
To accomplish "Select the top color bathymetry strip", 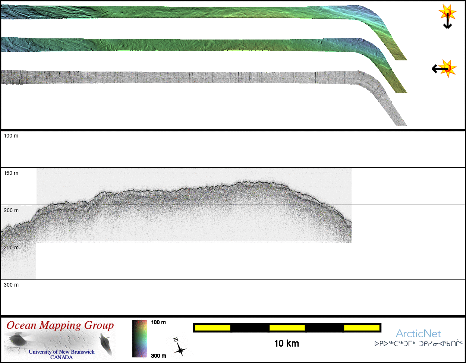I will click(x=186, y=13).
